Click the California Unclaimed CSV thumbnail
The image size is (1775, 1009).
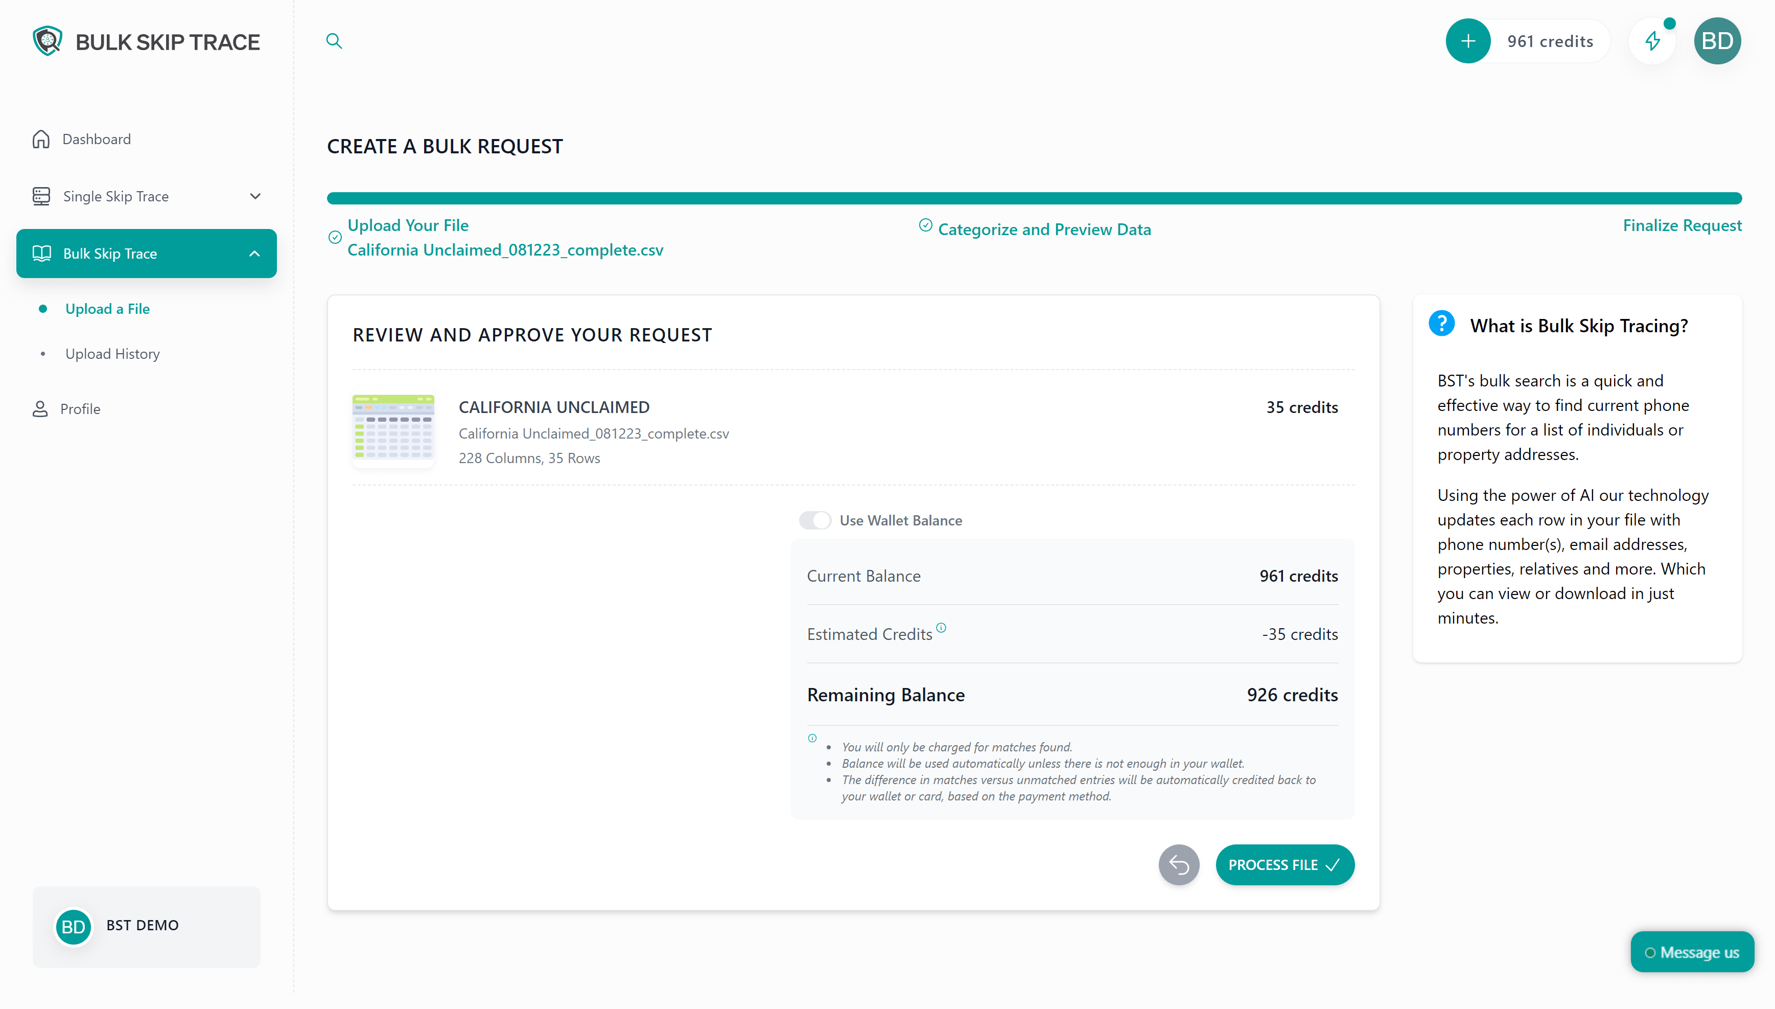pyautogui.click(x=393, y=430)
